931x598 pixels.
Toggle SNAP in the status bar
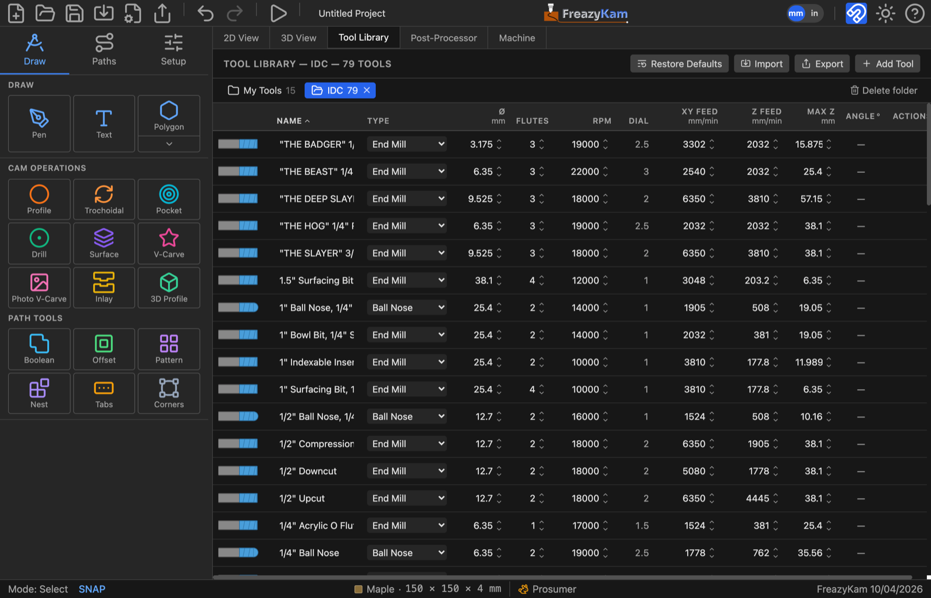click(x=92, y=589)
